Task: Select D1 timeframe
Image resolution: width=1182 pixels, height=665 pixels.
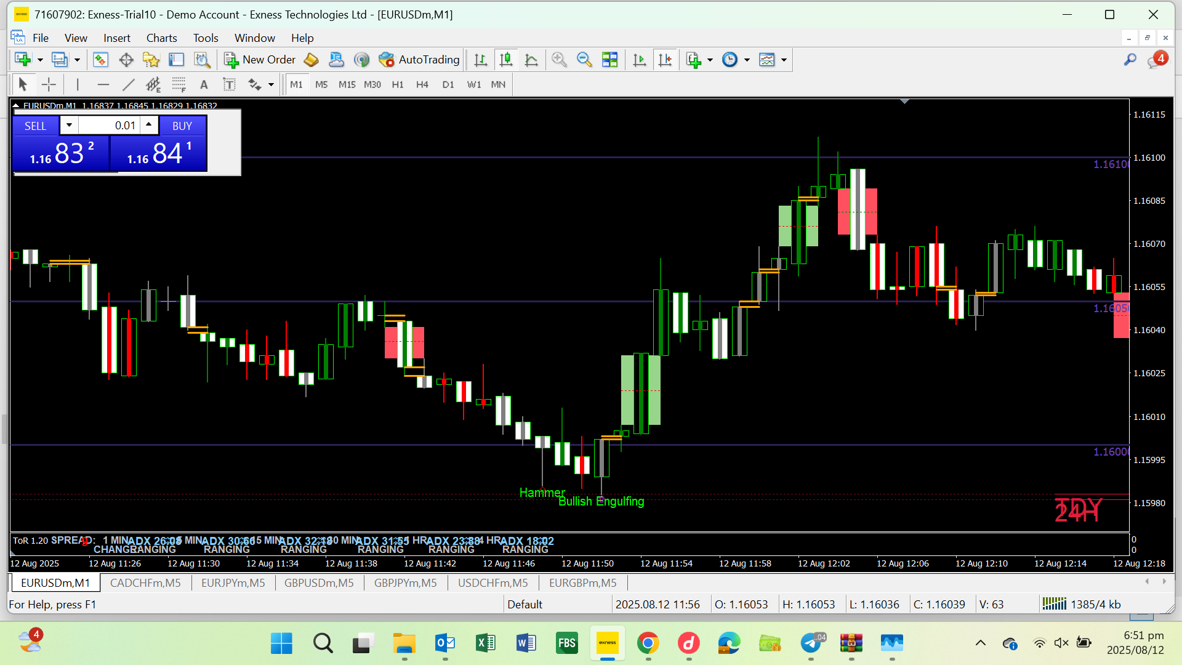Action: 448,84
